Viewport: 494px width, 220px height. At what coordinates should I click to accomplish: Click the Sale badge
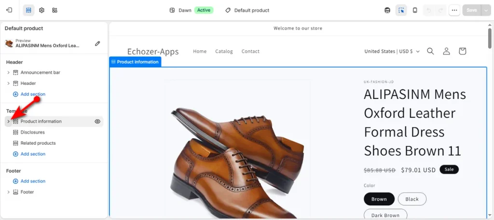coord(449,169)
